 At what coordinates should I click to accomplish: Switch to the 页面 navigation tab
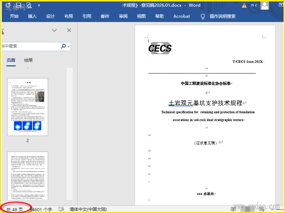coord(11,60)
